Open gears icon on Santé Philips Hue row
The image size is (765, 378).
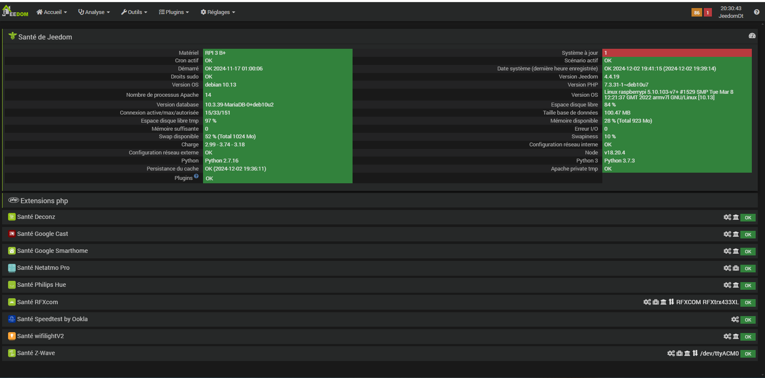pyautogui.click(x=727, y=285)
